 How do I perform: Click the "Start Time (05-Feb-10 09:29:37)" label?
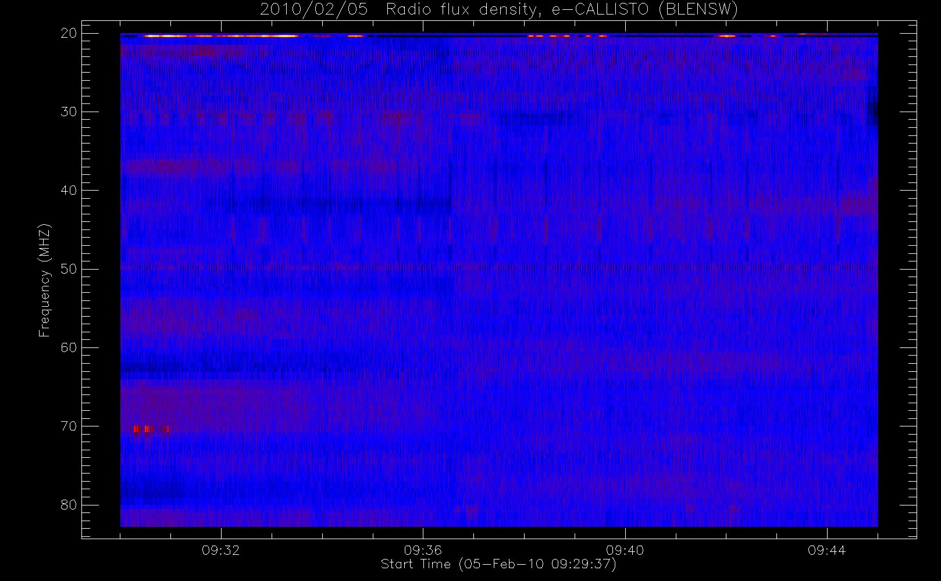coord(498,564)
